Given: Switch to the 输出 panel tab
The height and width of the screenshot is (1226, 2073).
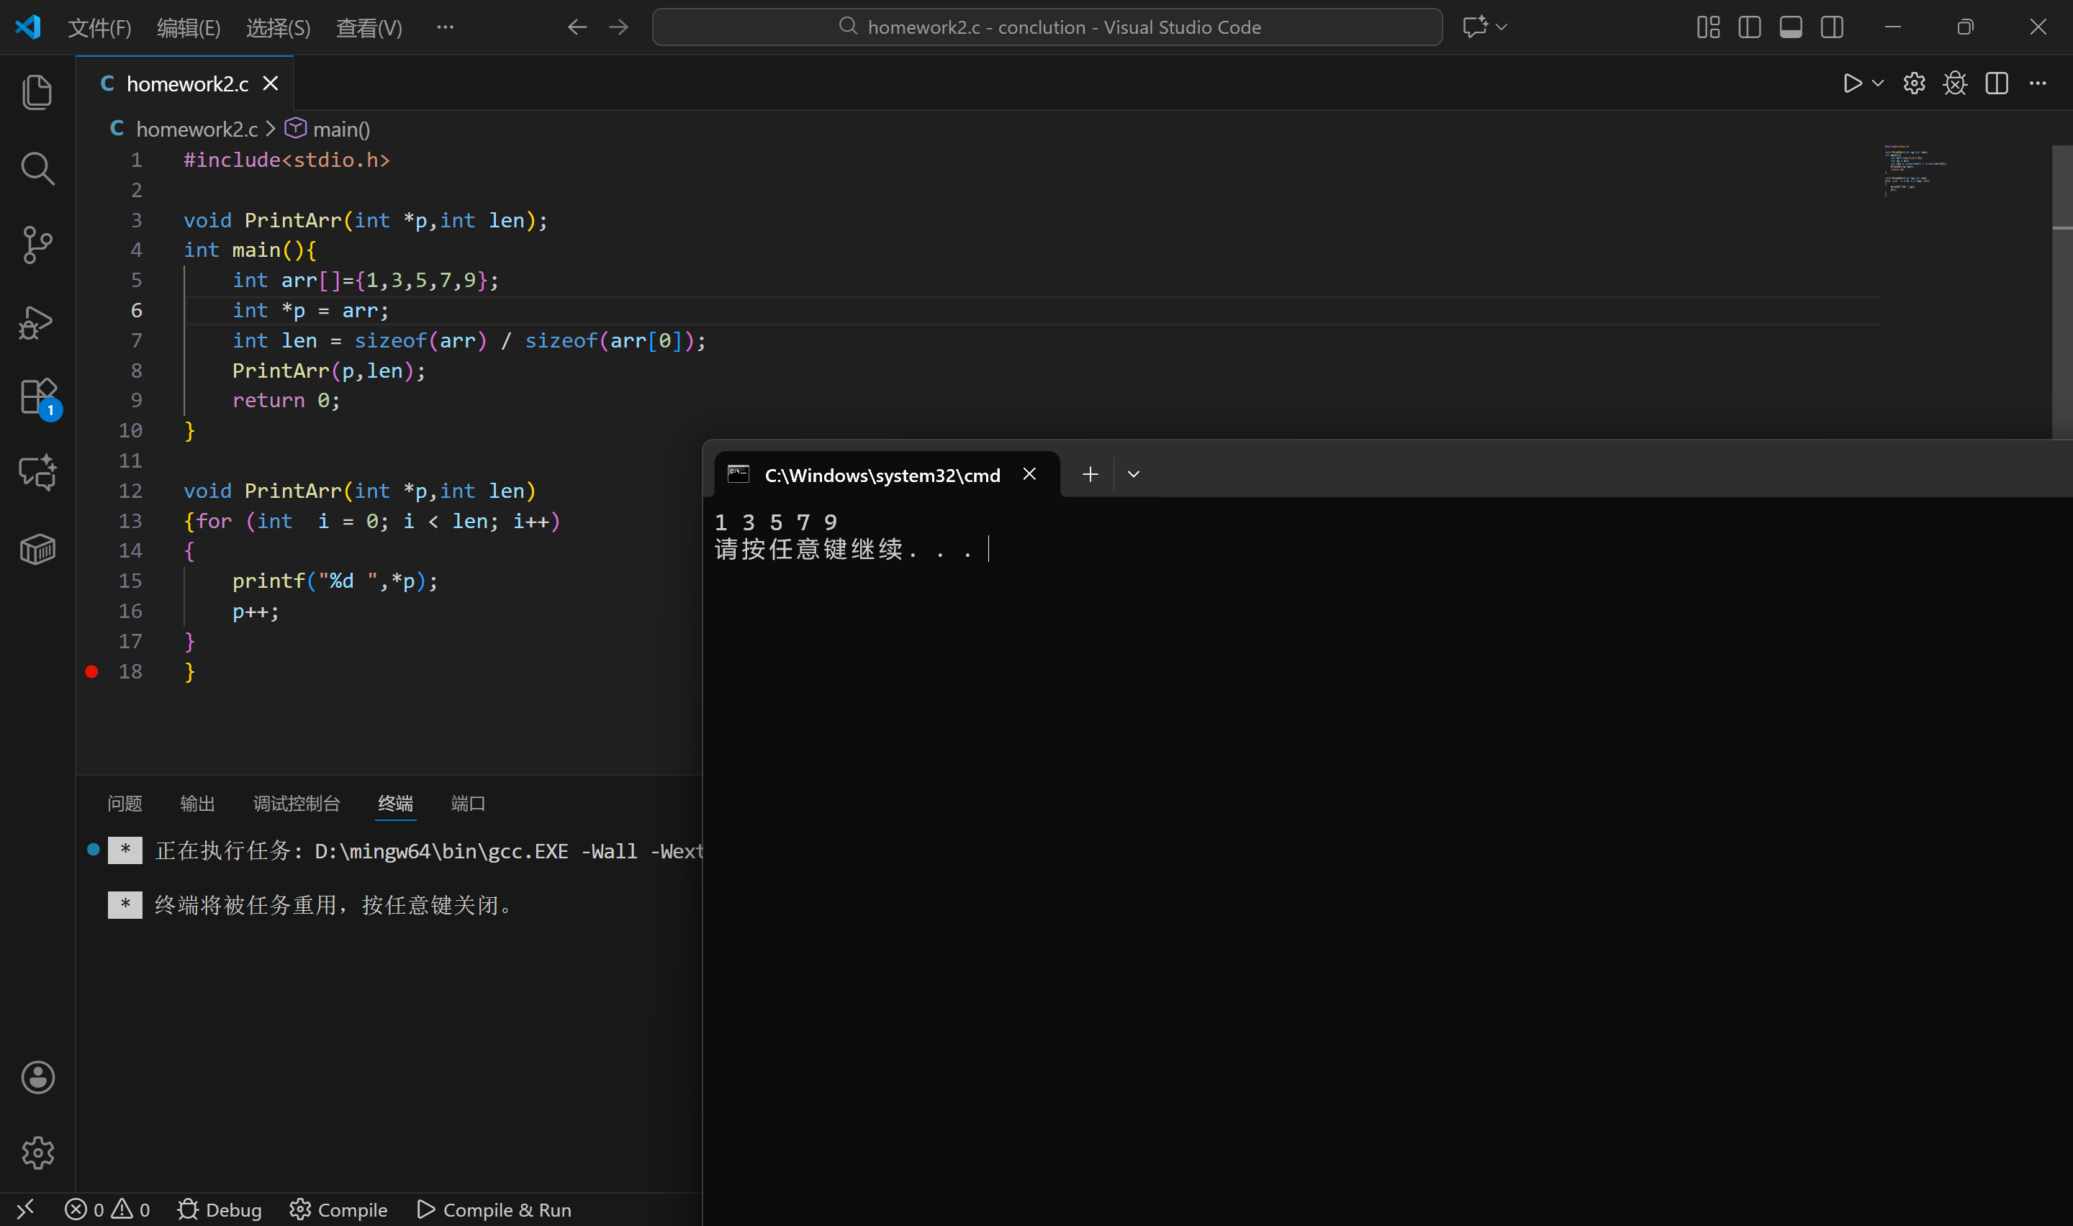Looking at the screenshot, I should tap(197, 803).
